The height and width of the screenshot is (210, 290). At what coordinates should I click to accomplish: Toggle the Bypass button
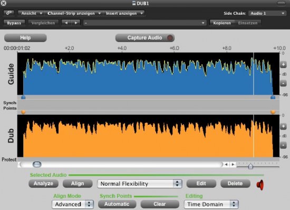pos(14,23)
